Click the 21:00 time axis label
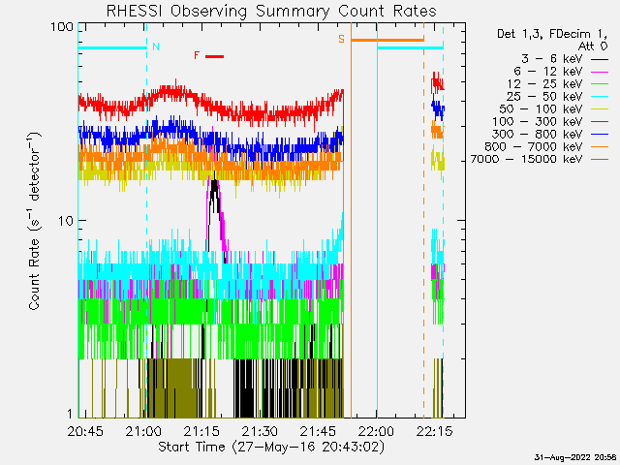The height and width of the screenshot is (465, 620). (x=143, y=431)
